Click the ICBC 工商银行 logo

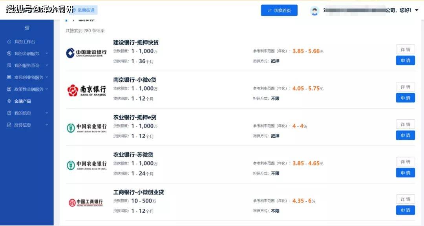86,202
